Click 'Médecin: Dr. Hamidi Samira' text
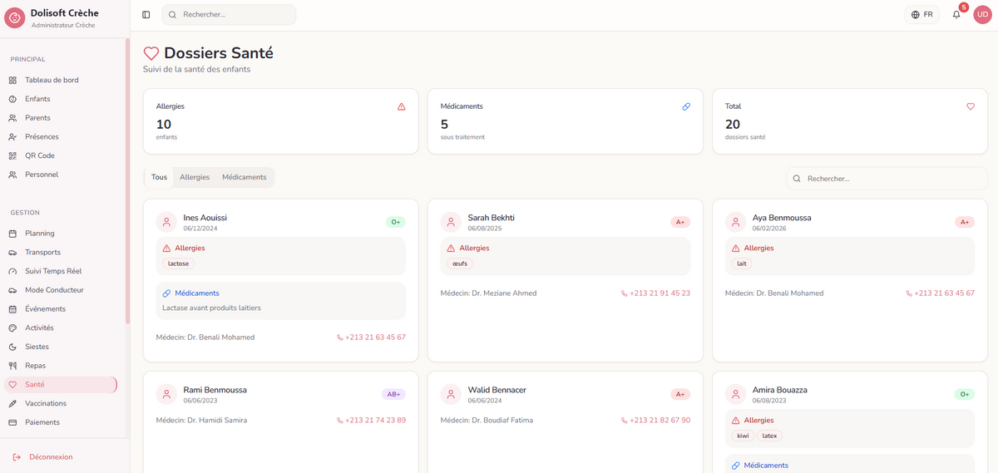998x473 pixels. tap(201, 421)
